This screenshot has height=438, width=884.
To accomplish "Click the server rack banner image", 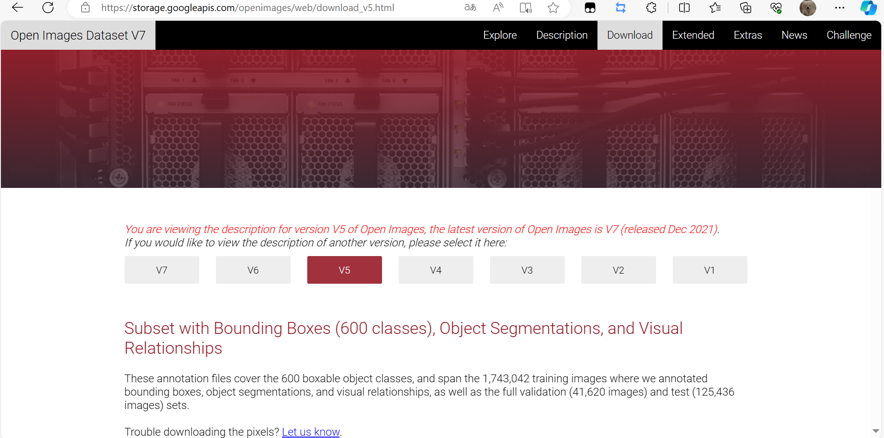I will (x=441, y=119).
